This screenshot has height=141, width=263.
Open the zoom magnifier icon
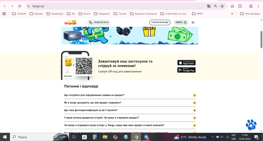pos(215,6)
